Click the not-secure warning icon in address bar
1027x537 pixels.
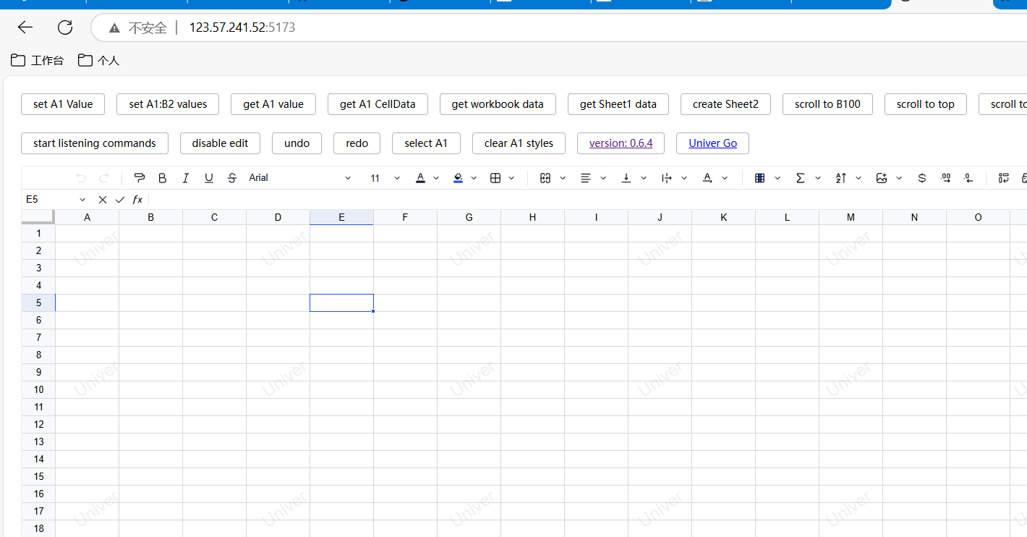114,28
